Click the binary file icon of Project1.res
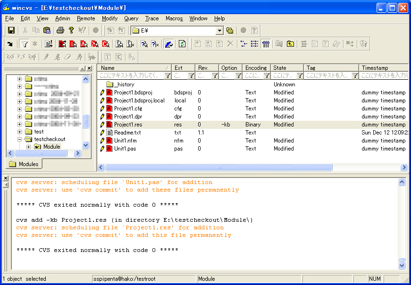The image size is (411, 285). [x=109, y=125]
